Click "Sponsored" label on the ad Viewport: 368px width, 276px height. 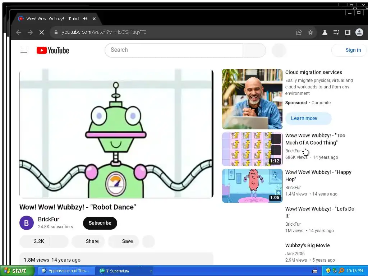(x=296, y=102)
